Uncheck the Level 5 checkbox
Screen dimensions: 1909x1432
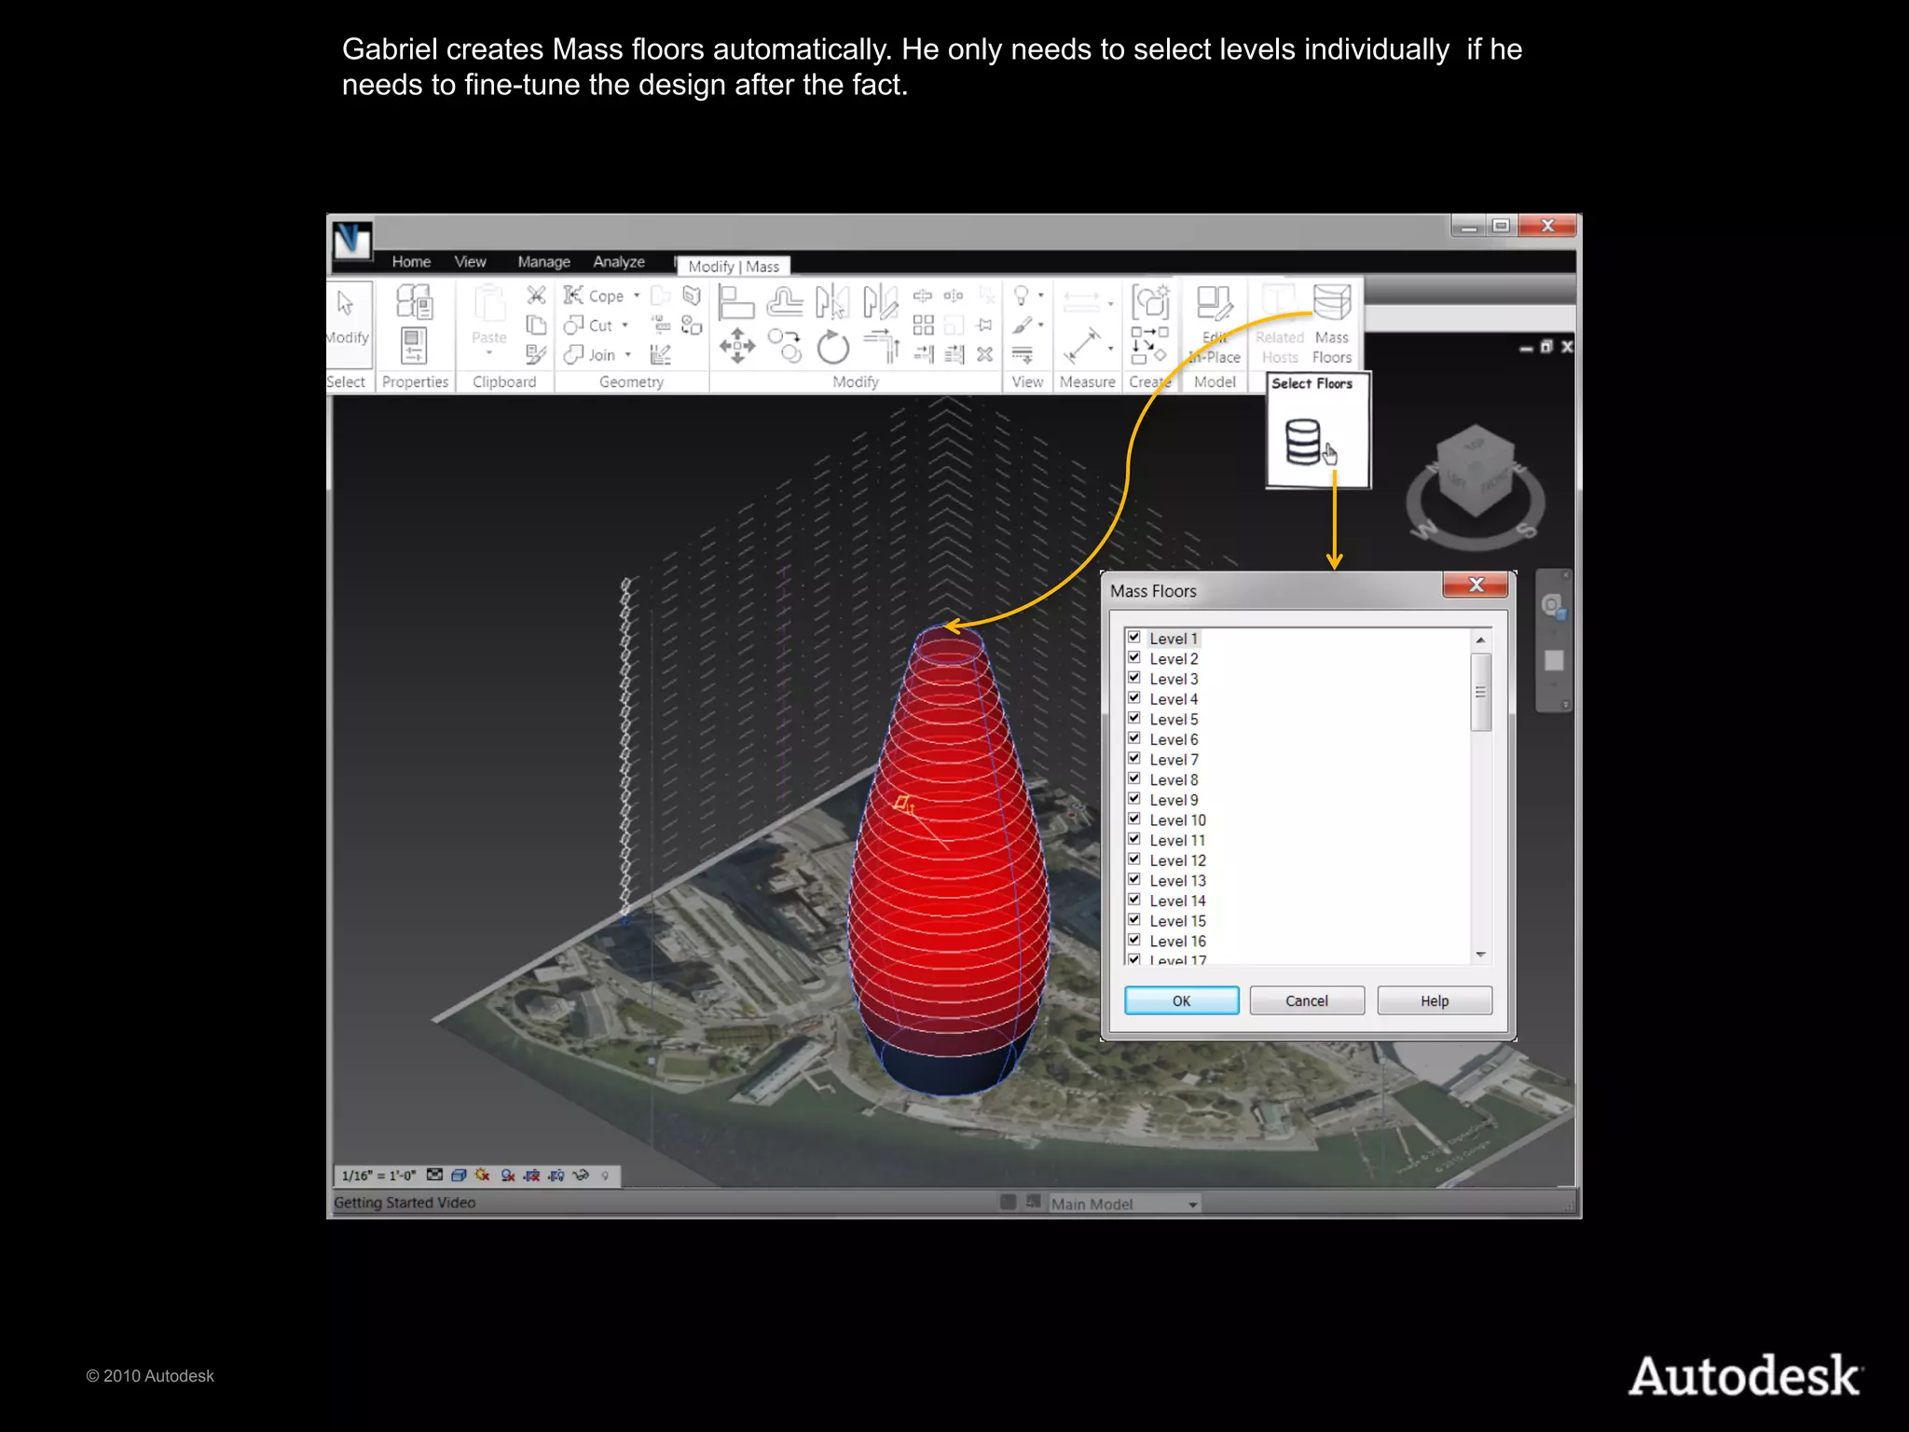[1134, 718]
